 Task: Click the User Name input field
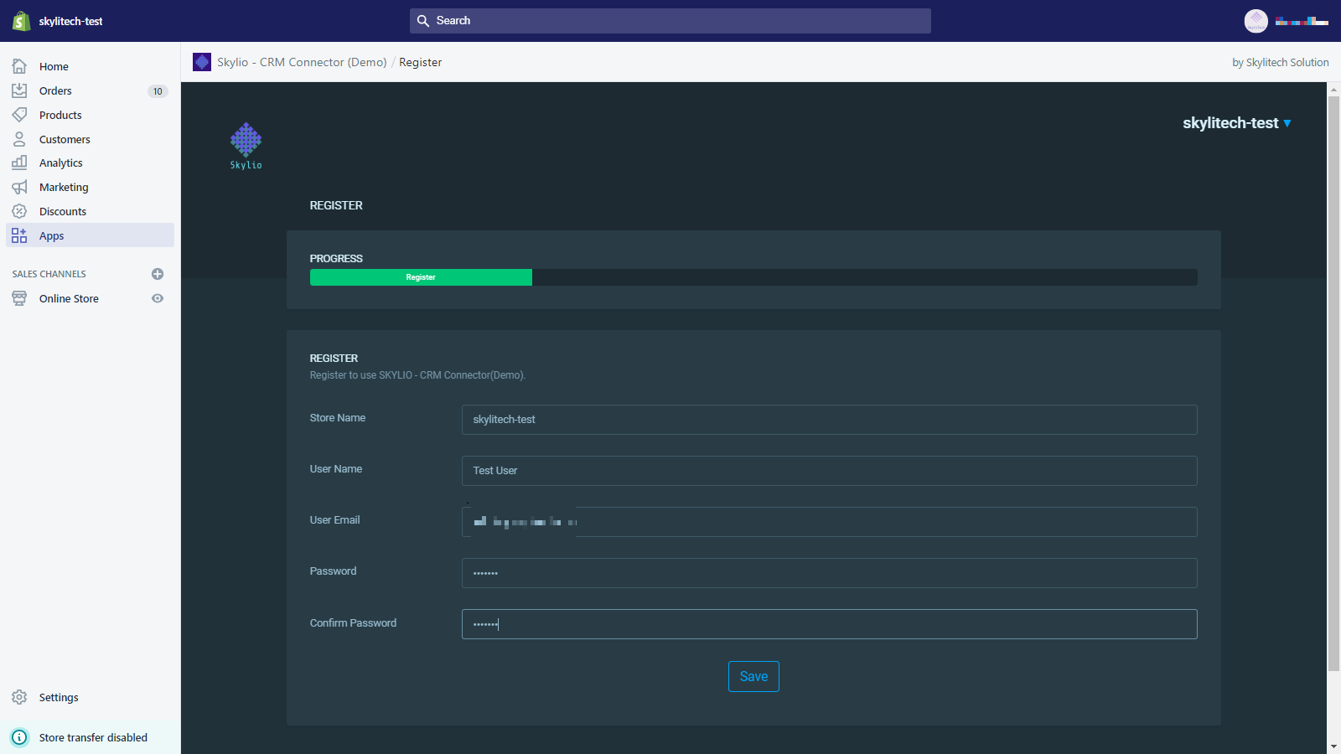829,471
